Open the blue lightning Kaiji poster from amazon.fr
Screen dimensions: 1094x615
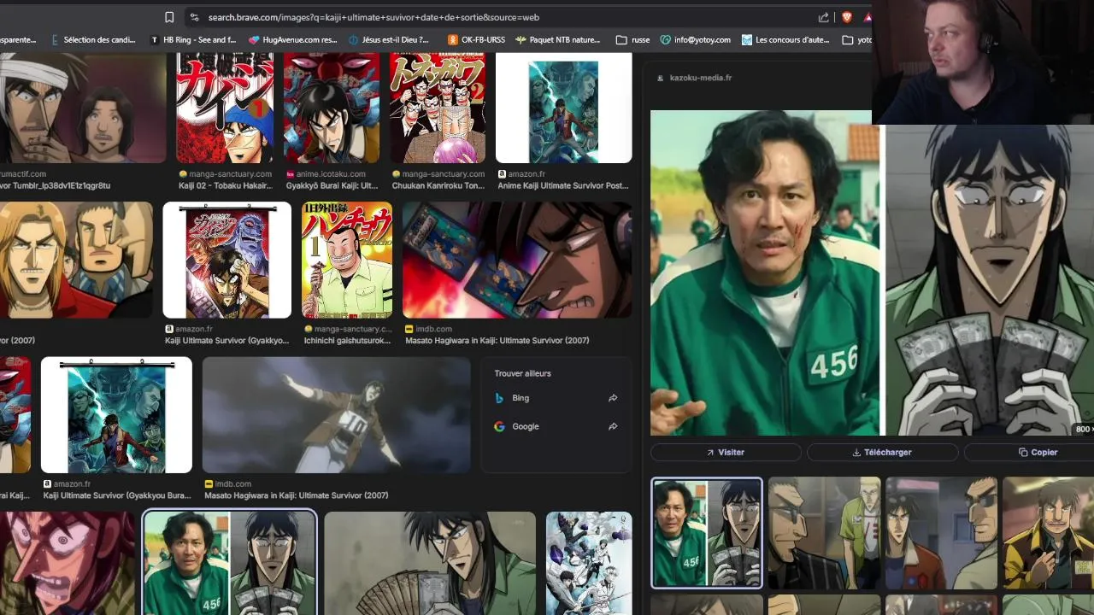[x=116, y=415]
